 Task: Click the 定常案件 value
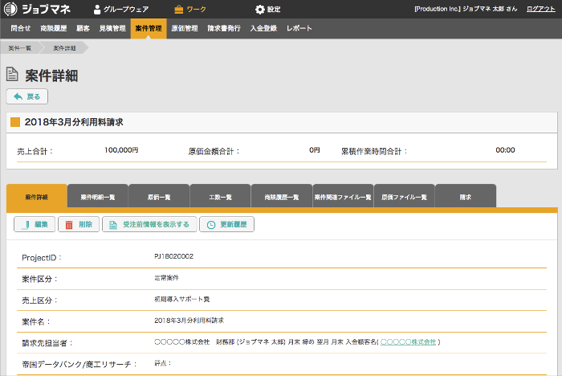point(166,278)
